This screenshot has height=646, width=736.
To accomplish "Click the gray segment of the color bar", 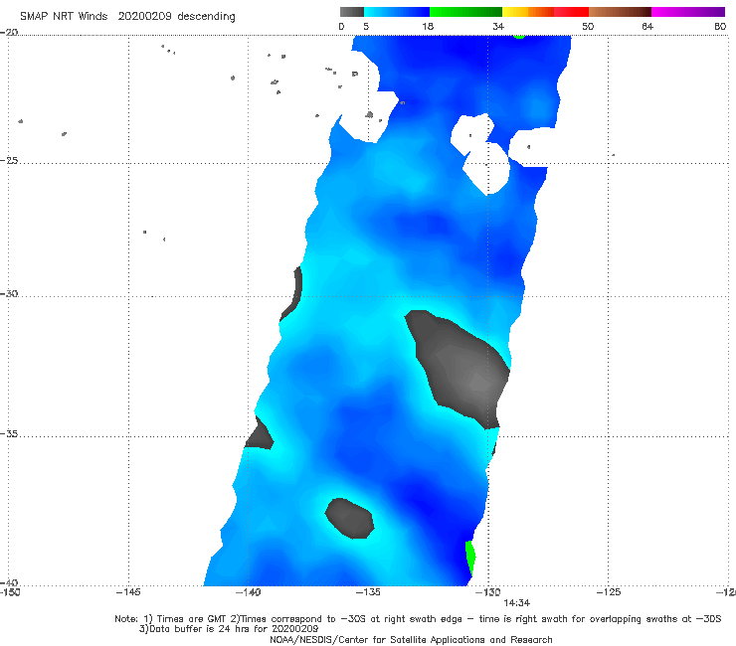I will [352, 12].
